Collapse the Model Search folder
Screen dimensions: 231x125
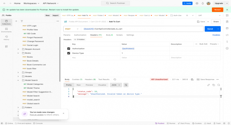18,80
